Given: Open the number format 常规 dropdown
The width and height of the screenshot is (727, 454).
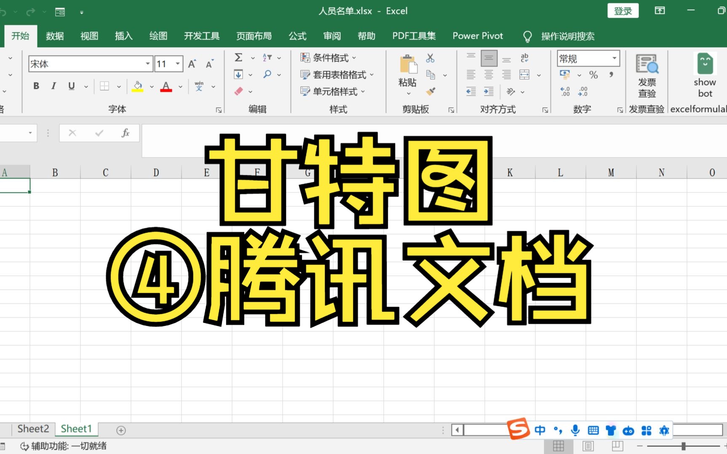Looking at the screenshot, I should pos(615,58).
